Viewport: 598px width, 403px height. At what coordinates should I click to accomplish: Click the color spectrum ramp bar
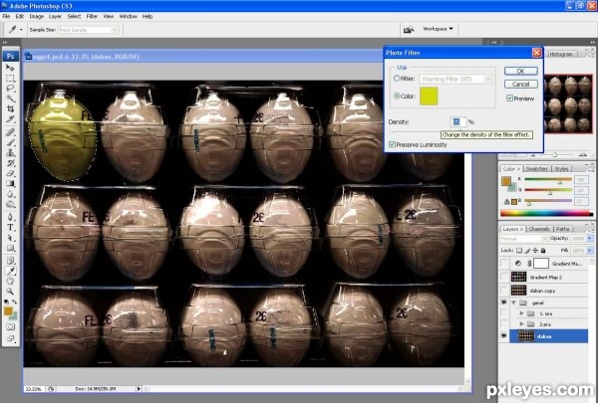click(x=546, y=214)
